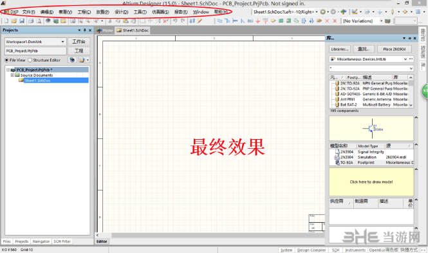The width and height of the screenshot is (428, 253).
Task: Switch to the Sheet1.SchDoc document tab
Action: click(x=133, y=30)
